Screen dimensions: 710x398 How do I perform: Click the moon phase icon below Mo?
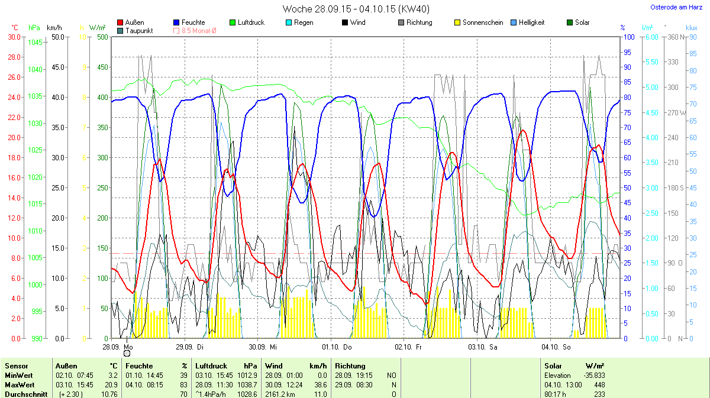pos(127,353)
